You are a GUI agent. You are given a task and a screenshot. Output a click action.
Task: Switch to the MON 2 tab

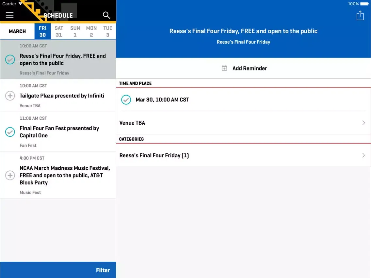[x=91, y=31]
